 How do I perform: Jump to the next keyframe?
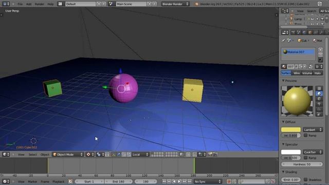[x=184, y=181]
